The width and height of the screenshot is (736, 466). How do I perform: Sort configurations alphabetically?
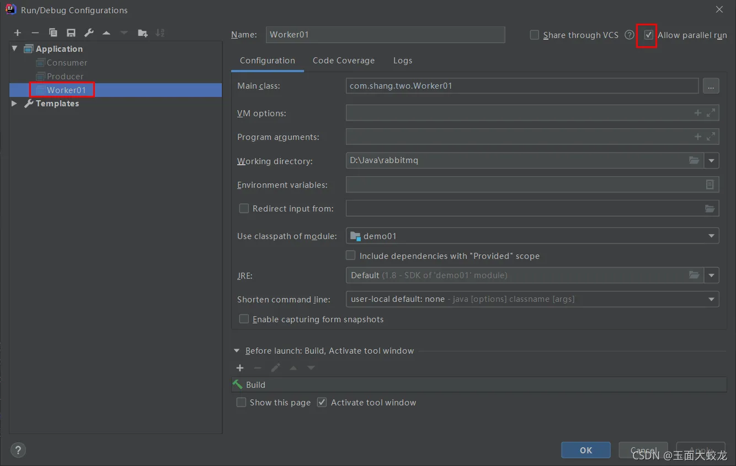pyautogui.click(x=160, y=33)
